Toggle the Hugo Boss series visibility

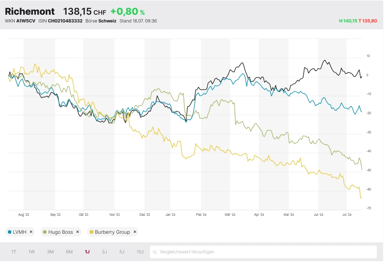59,232
